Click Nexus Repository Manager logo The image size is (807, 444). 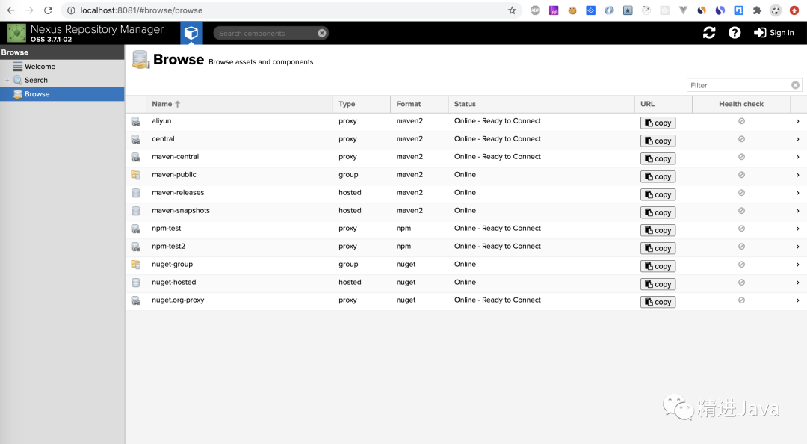[16, 33]
